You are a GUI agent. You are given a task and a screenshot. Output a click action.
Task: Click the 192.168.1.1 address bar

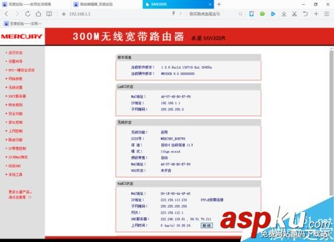pyautogui.click(x=79, y=14)
